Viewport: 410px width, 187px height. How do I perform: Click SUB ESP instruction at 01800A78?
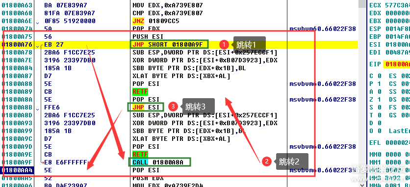click(x=205, y=53)
